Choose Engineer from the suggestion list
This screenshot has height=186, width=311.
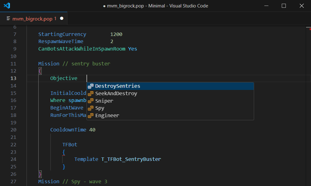point(170,115)
